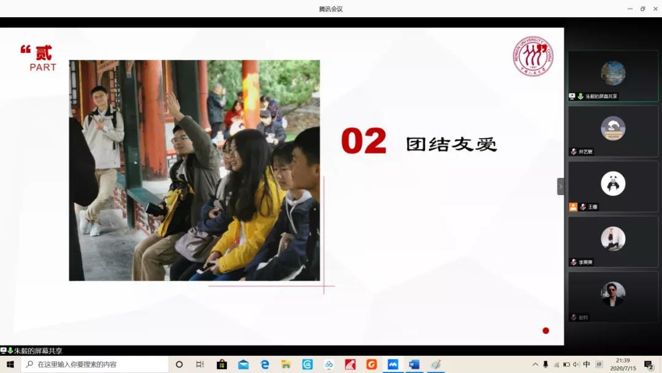Screen dimensions: 662x373
Task: Open File Explorer from the taskbar
Action: [286, 364]
